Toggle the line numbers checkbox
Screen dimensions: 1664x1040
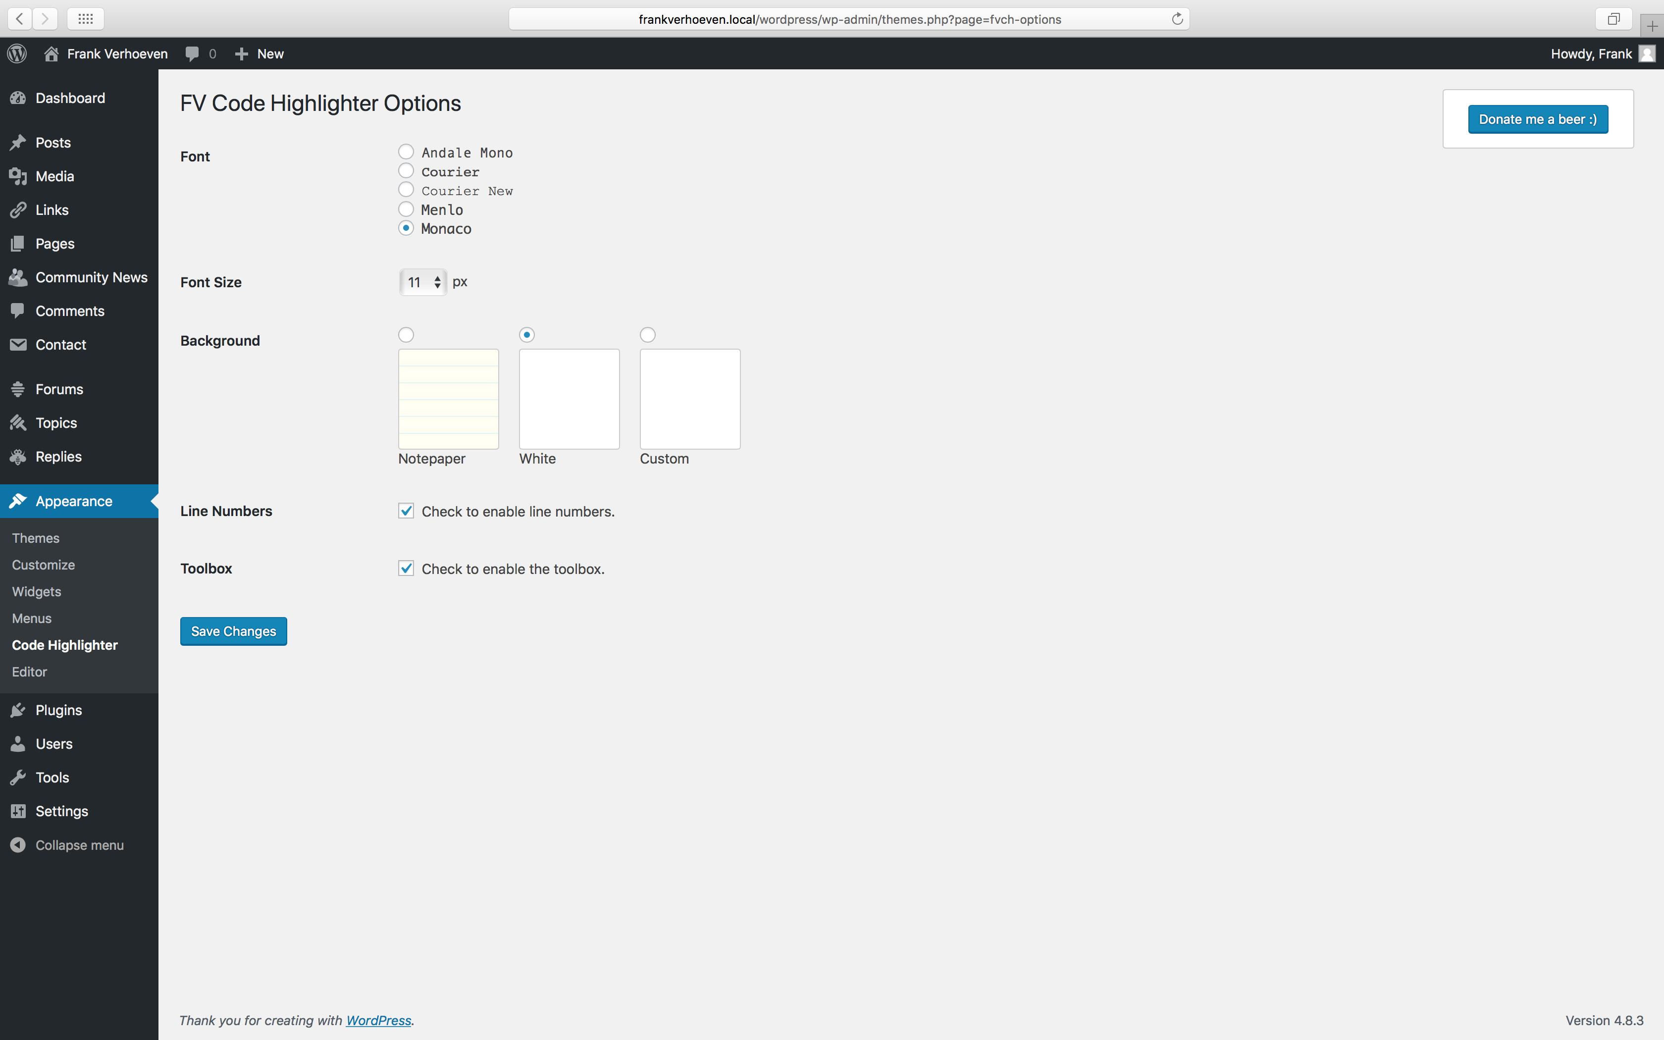(x=407, y=511)
